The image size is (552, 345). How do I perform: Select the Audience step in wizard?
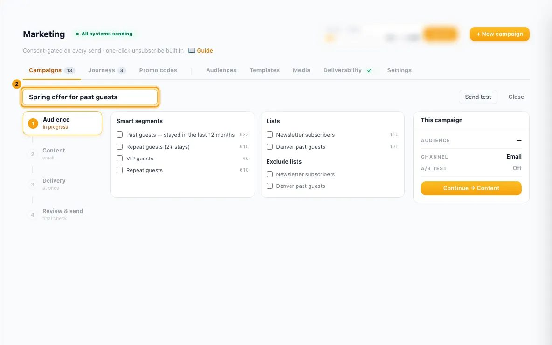[x=62, y=123]
